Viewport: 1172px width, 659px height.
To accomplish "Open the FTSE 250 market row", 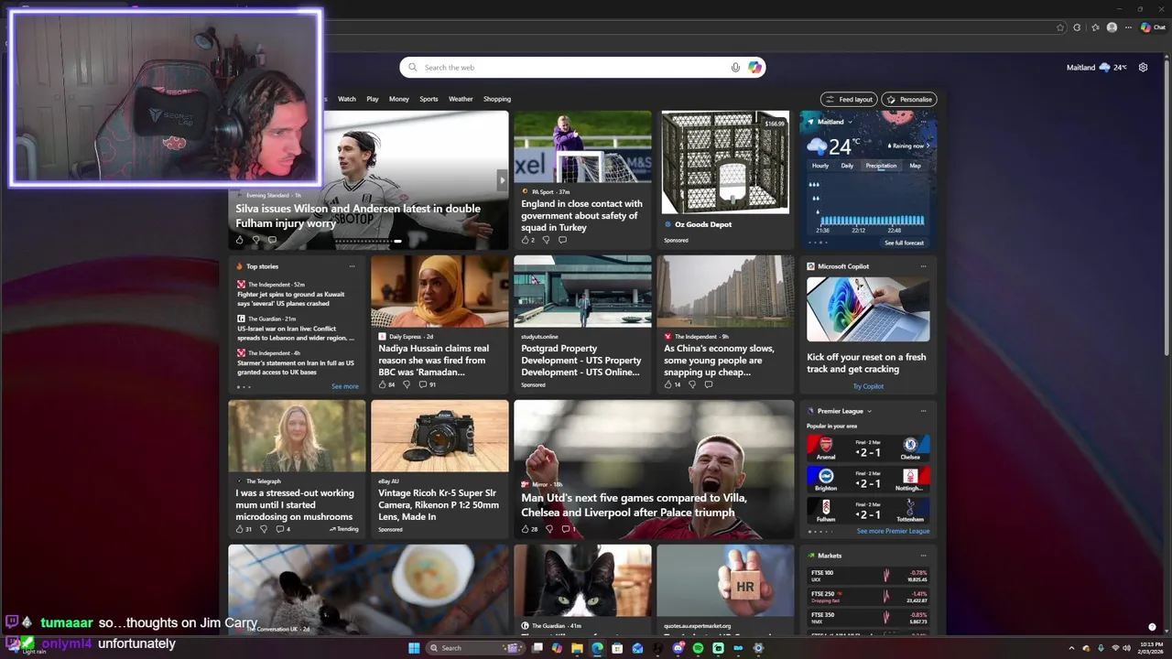I will coord(868,597).
